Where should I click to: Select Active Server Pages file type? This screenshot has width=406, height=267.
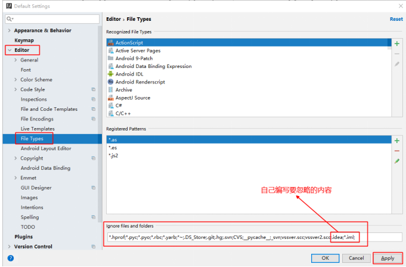[138, 51]
